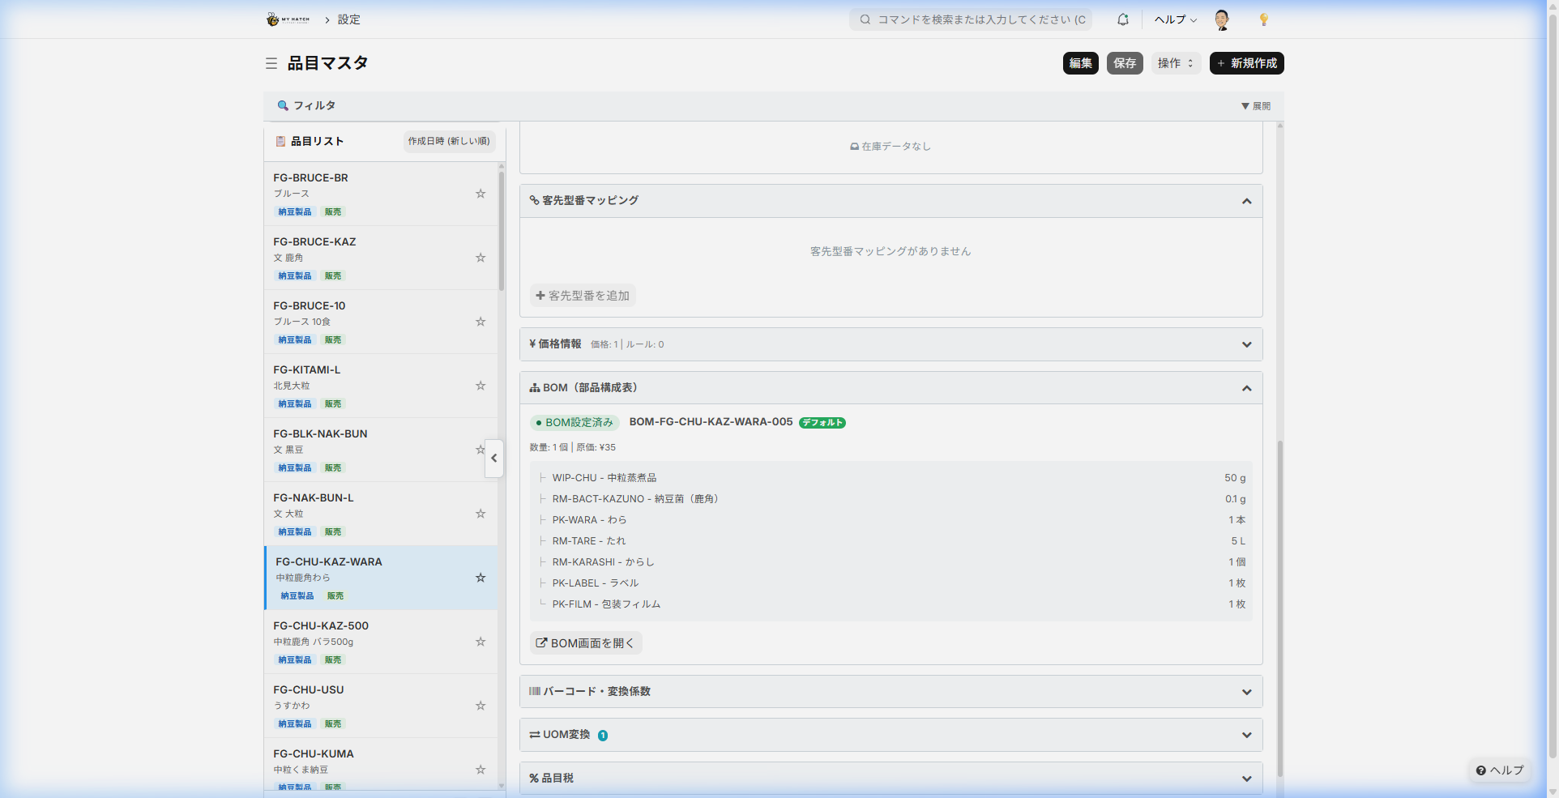The height and width of the screenshot is (798, 1559).
Task: Click the notification bell icon
Action: [1122, 19]
